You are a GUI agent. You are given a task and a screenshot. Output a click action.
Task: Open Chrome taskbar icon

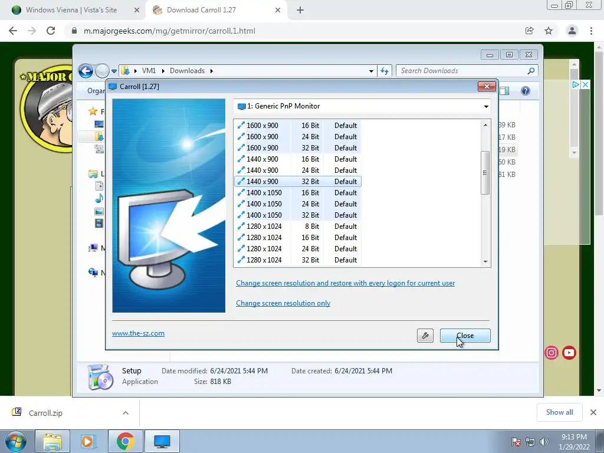(x=125, y=441)
